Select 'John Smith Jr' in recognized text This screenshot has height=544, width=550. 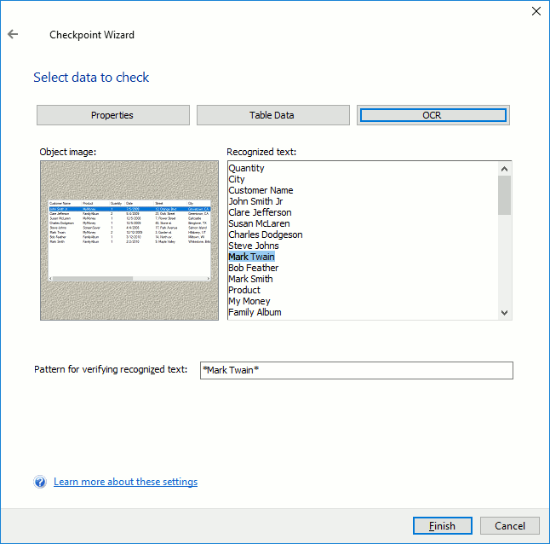[x=255, y=201]
